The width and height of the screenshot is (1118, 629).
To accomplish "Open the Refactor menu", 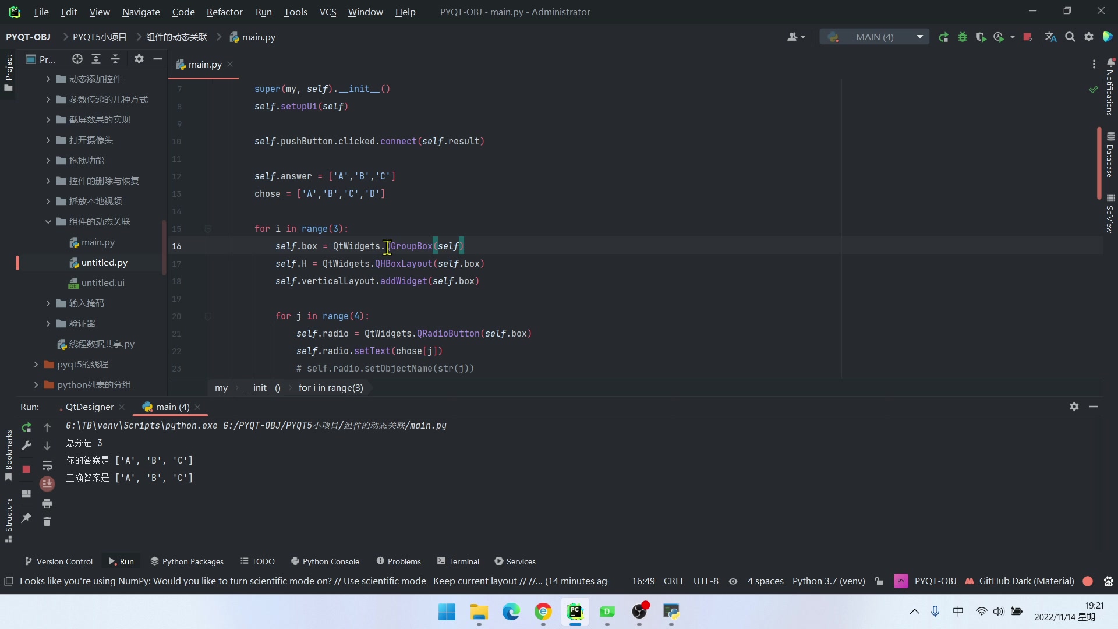I will (224, 12).
